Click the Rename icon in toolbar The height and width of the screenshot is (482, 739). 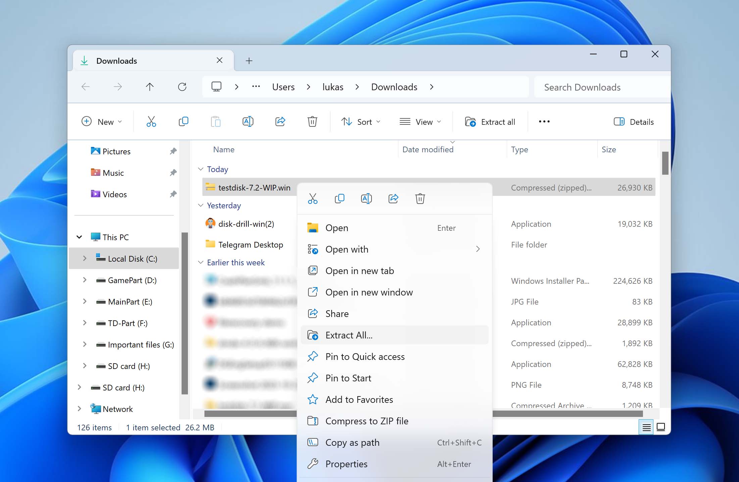coord(248,121)
